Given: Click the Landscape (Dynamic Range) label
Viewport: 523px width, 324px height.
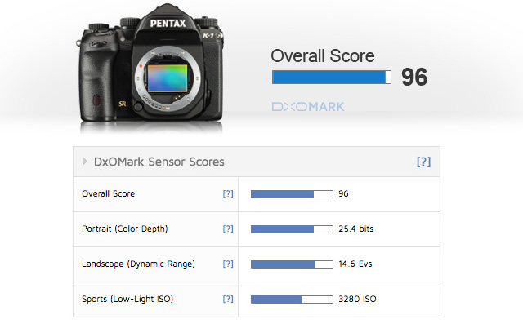Looking at the screenshot, I should click(138, 264).
